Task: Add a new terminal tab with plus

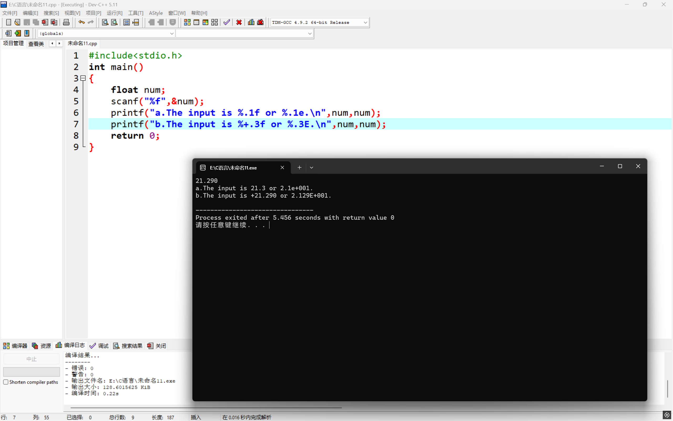Action: (299, 168)
